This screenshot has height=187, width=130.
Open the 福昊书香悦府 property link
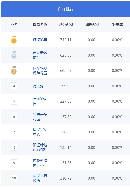[40, 178]
